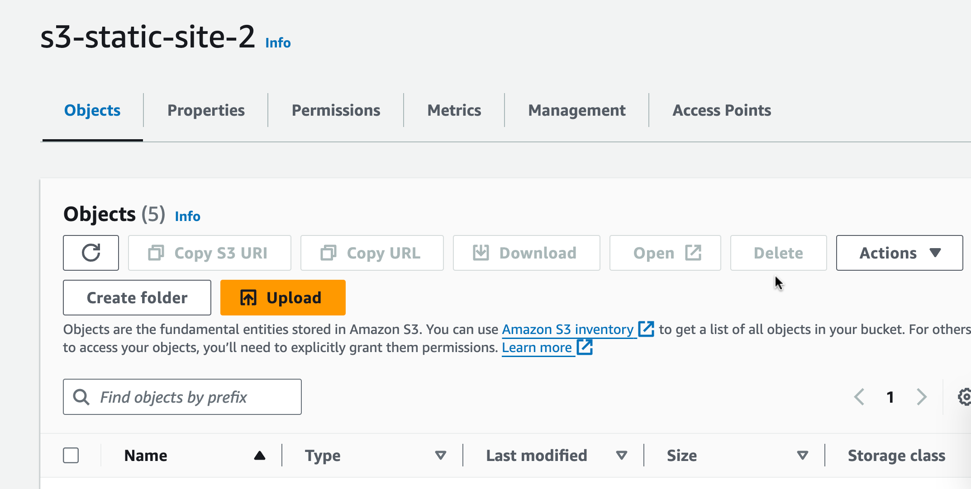The width and height of the screenshot is (971, 489).
Task: Switch to the Permissions tab
Action: [x=336, y=110]
